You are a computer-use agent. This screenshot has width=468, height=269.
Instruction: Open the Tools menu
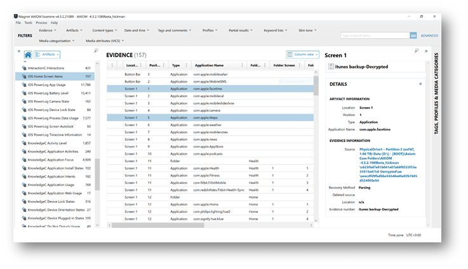(28, 23)
